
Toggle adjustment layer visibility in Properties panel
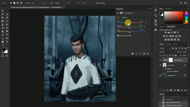coord(144,53)
